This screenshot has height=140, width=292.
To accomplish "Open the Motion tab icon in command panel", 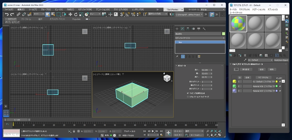I will 193,28.
